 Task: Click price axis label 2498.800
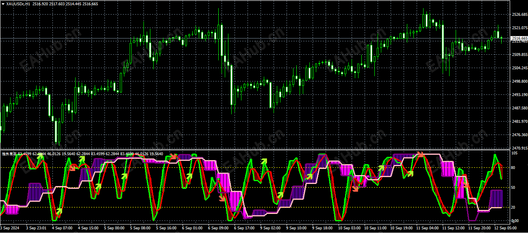pyautogui.click(x=519, y=81)
